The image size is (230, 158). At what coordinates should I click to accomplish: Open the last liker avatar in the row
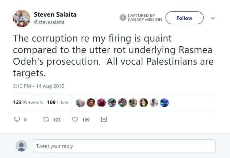(x=164, y=103)
